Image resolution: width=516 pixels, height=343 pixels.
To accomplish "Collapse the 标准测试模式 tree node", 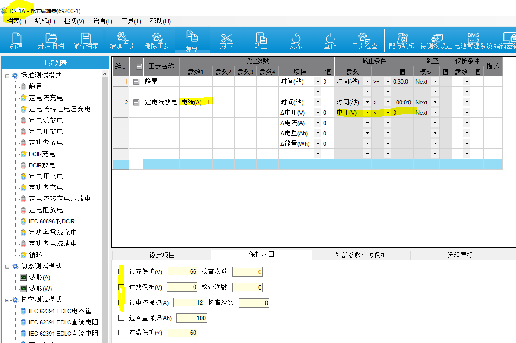I will click(7, 76).
